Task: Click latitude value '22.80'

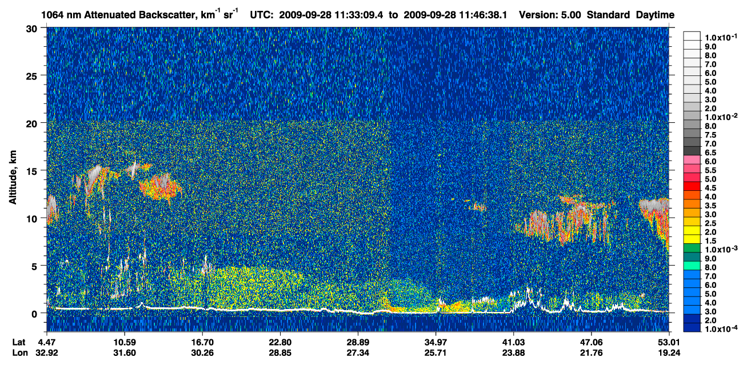Action: click(280, 342)
